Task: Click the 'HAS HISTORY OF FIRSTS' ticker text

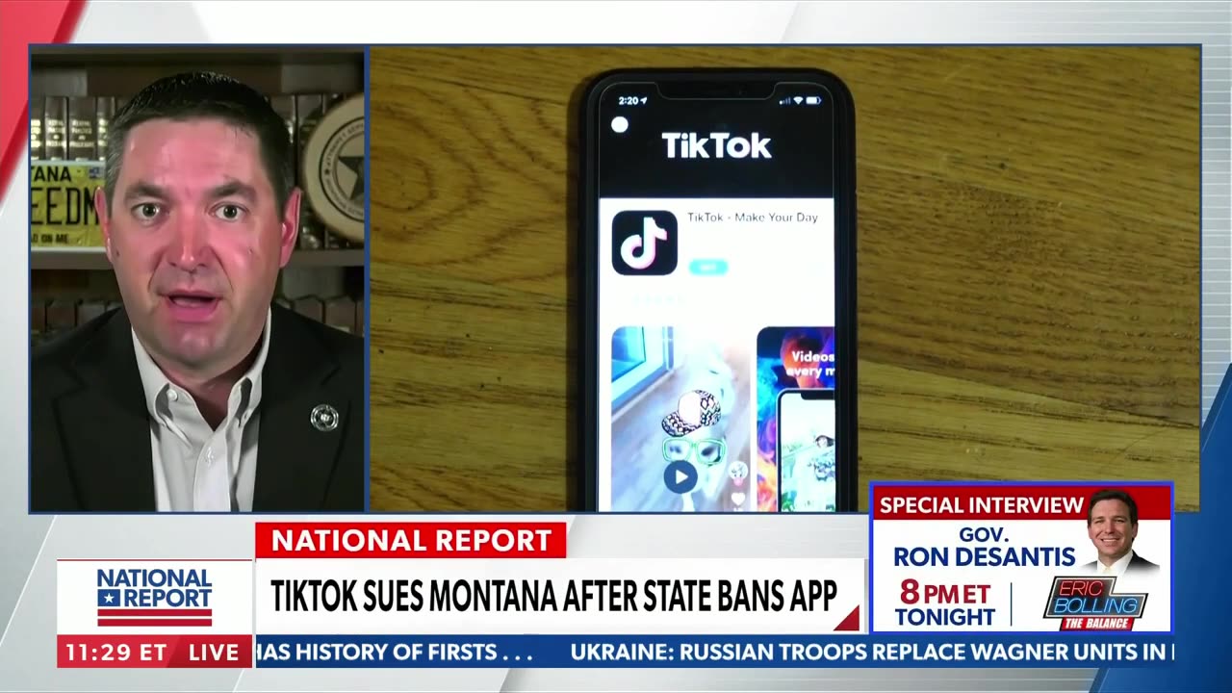Action: [394, 652]
